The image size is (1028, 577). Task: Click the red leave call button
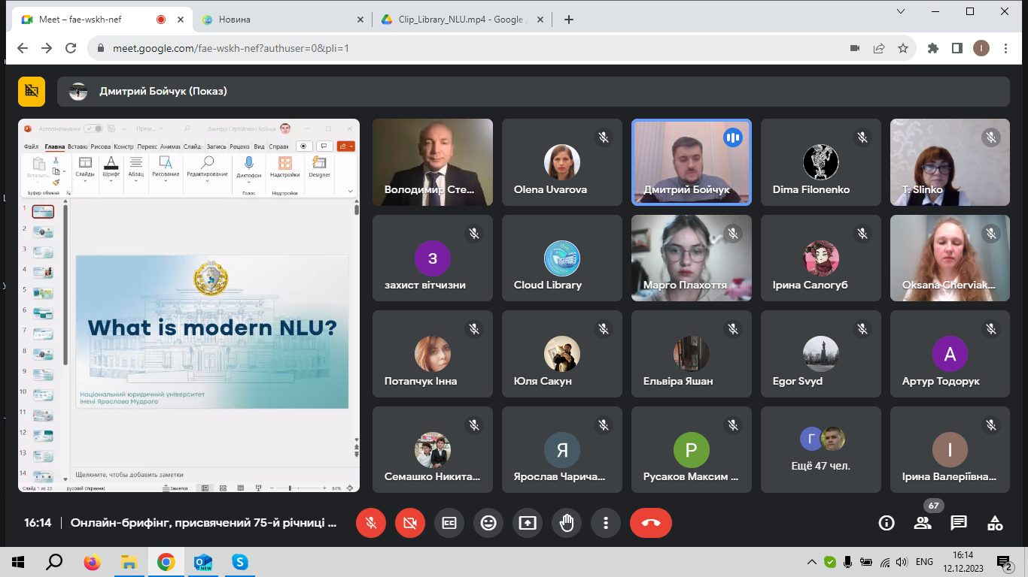tap(650, 523)
